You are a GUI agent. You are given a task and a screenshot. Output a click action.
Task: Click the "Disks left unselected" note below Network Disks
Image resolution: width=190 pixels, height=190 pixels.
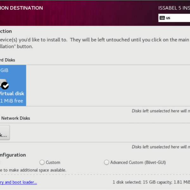point(161,147)
